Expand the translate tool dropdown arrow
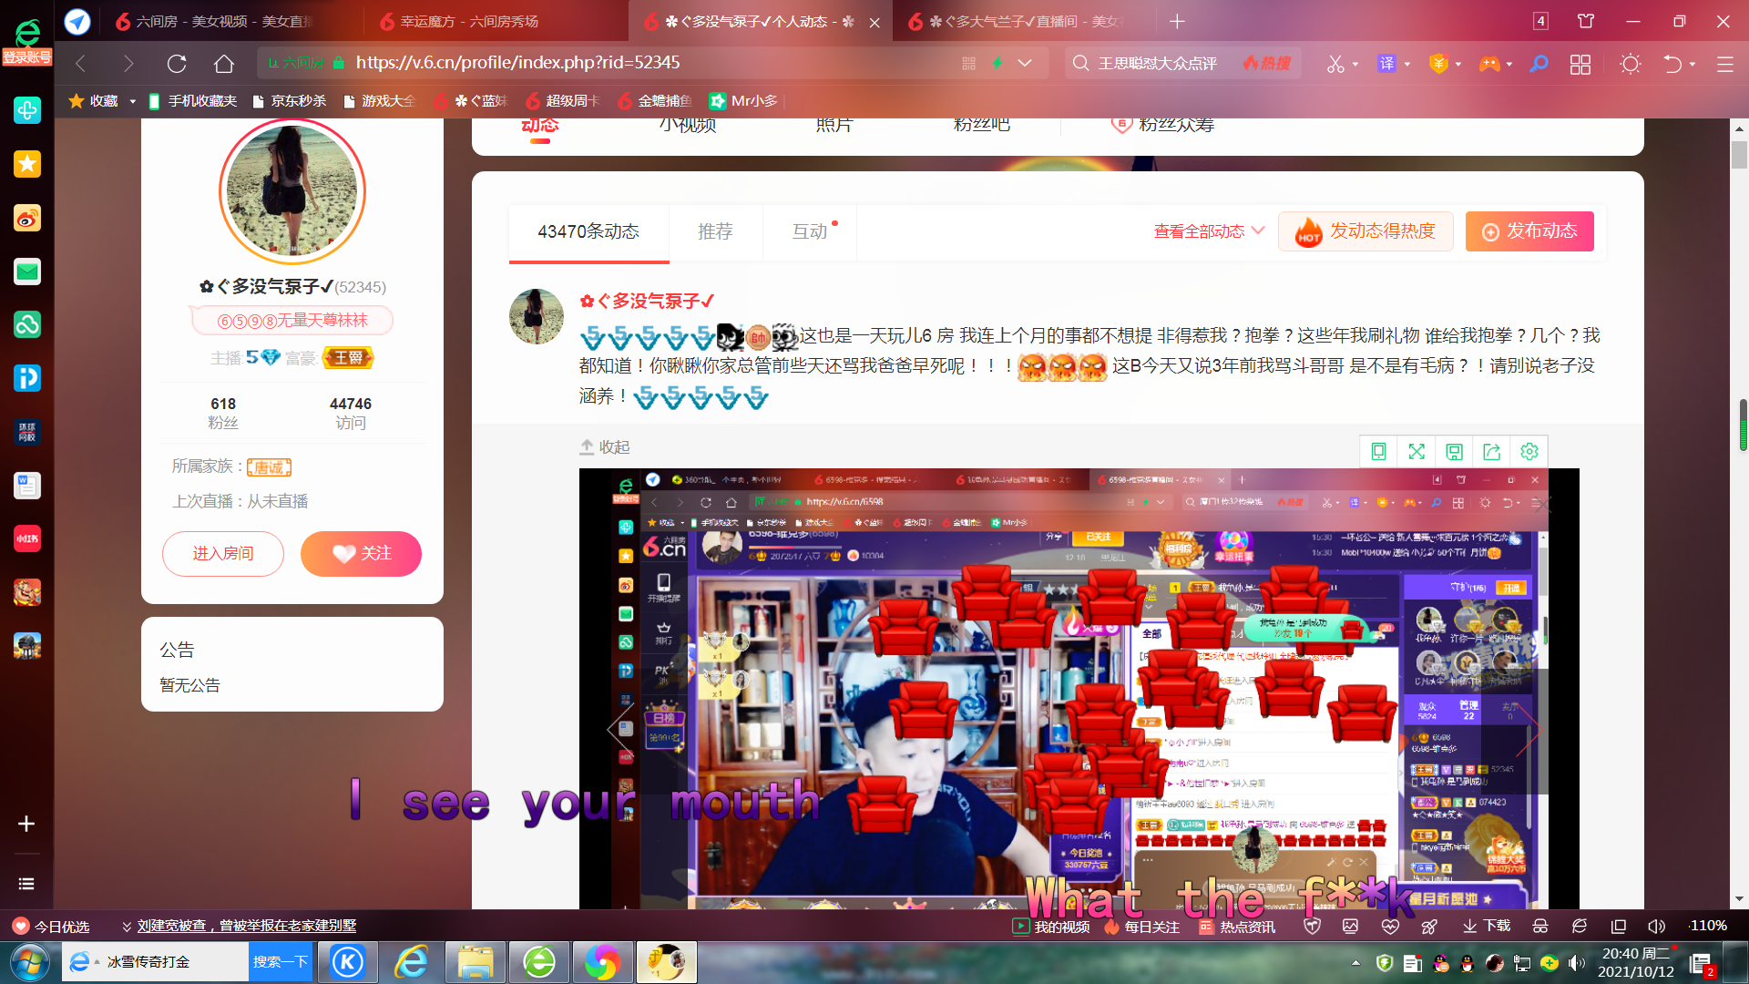 1407,65
